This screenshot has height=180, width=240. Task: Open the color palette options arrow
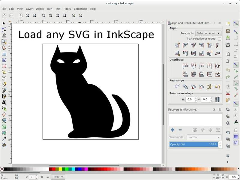(x=238, y=169)
